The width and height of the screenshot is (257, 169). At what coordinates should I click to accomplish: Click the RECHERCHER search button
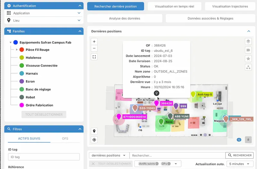(239, 155)
